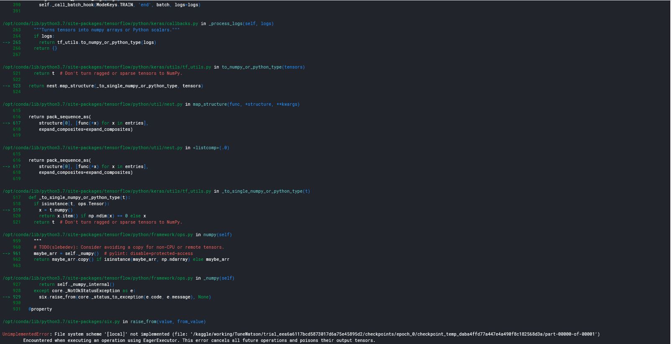The height and width of the screenshot is (344, 672).
Task: Click the TODO(slebedev) comment on line 960
Action: click(129, 247)
